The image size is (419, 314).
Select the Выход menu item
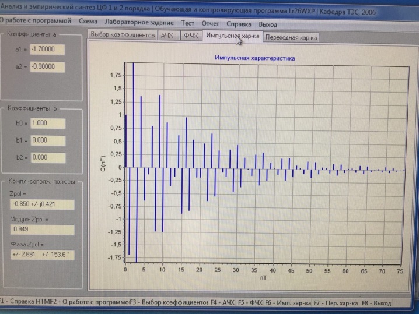pos(268,25)
